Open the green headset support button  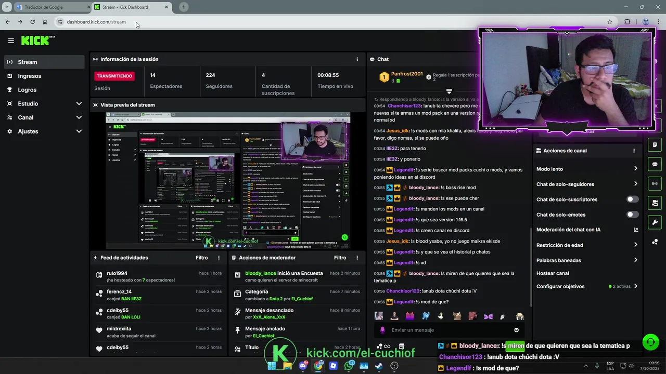[650, 342]
